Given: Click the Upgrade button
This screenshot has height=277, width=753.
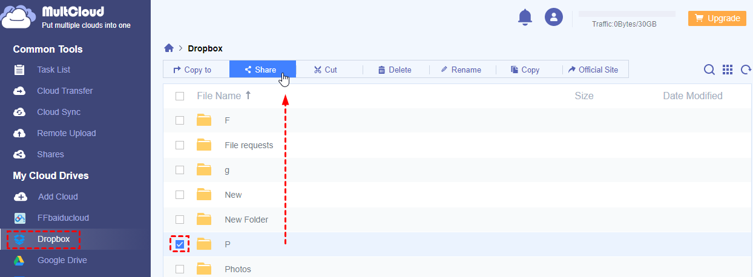Looking at the screenshot, I should click(717, 18).
